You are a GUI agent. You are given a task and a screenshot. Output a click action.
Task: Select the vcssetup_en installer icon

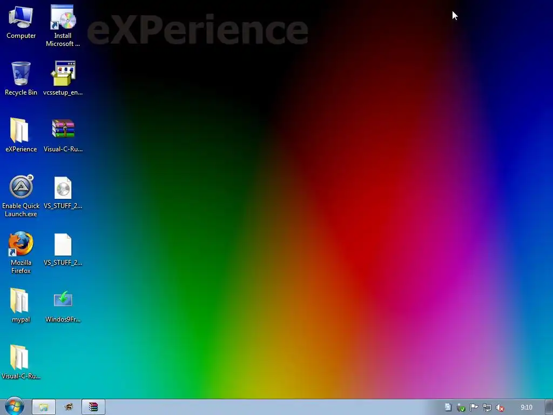(63, 78)
